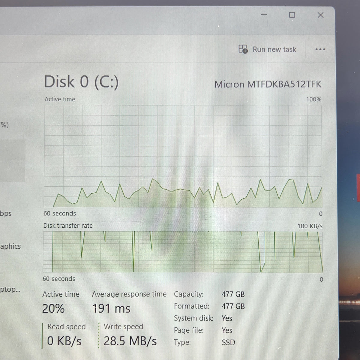Screen dimensions: 360x360
Task: Click the Disk transfer rate label
Action: tap(68, 226)
